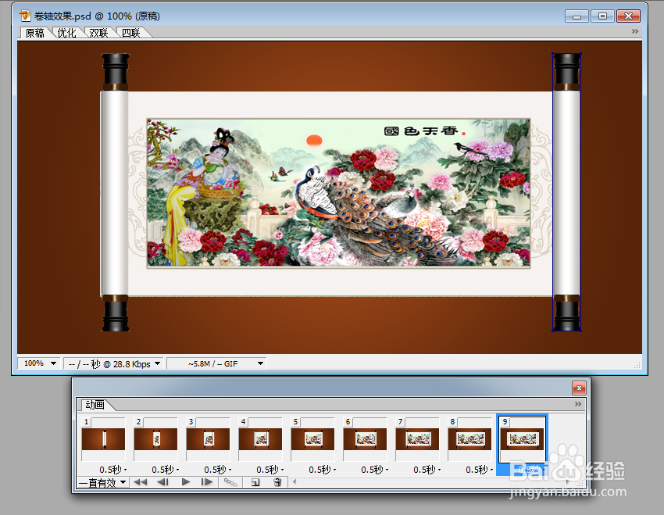
Task: Select animation frame 6 thumbnail
Action: (365, 439)
